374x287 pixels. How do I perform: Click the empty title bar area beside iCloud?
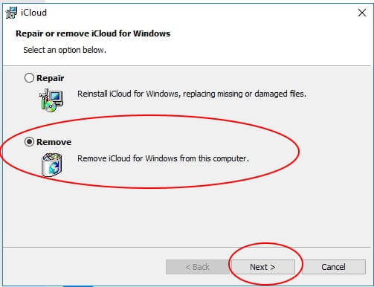pos(199,13)
